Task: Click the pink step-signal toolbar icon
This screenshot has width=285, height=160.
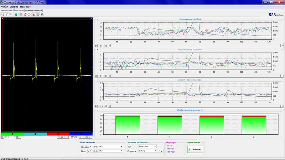Action: (x=11, y=14)
